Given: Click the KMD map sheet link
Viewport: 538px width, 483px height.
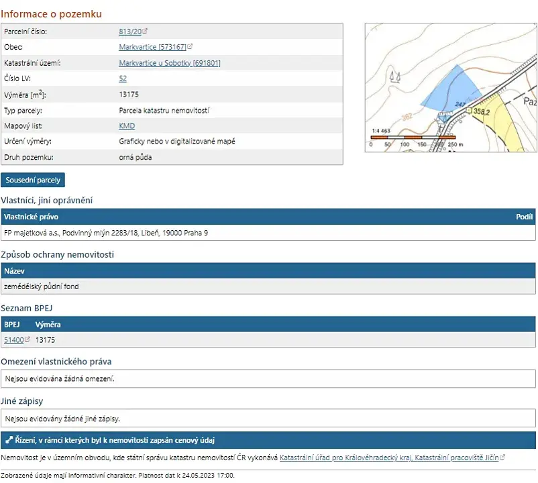Looking at the screenshot, I should pos(127,125).
